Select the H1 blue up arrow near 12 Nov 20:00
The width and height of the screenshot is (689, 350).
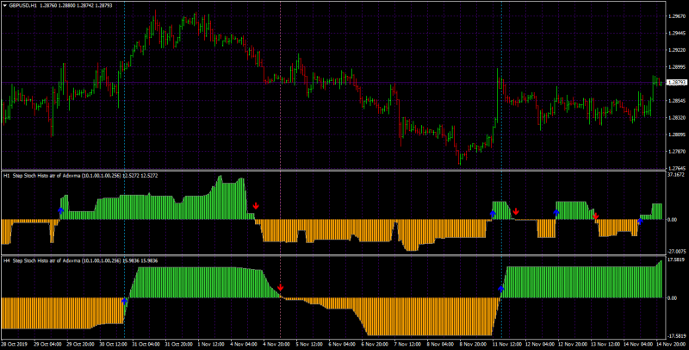(x=556, y=213)
